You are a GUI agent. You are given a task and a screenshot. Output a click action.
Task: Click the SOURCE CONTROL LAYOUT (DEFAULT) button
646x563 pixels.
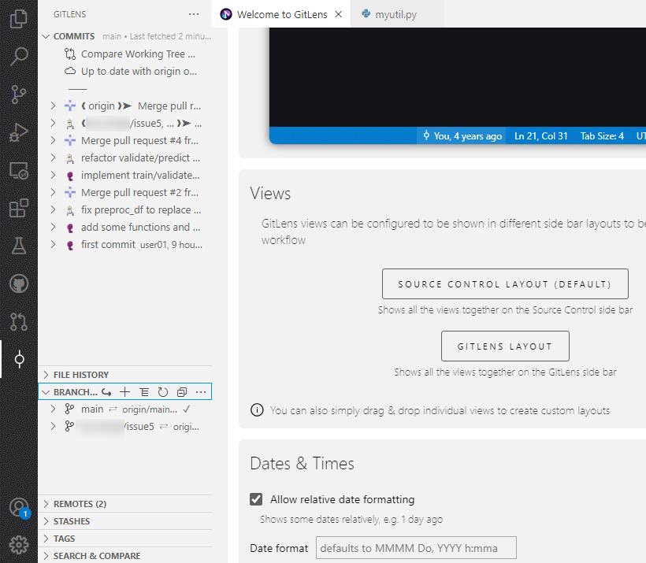505,283
